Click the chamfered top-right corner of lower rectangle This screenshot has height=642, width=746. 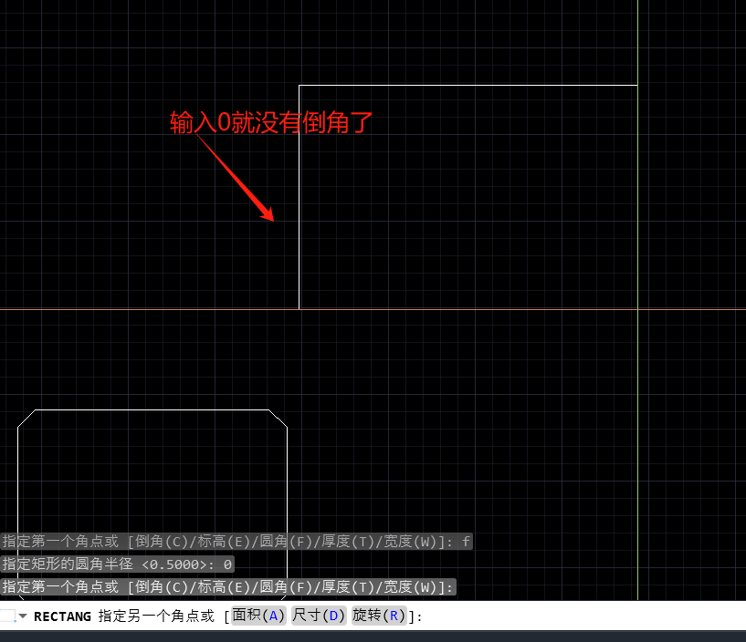click(x=278, y=419)
